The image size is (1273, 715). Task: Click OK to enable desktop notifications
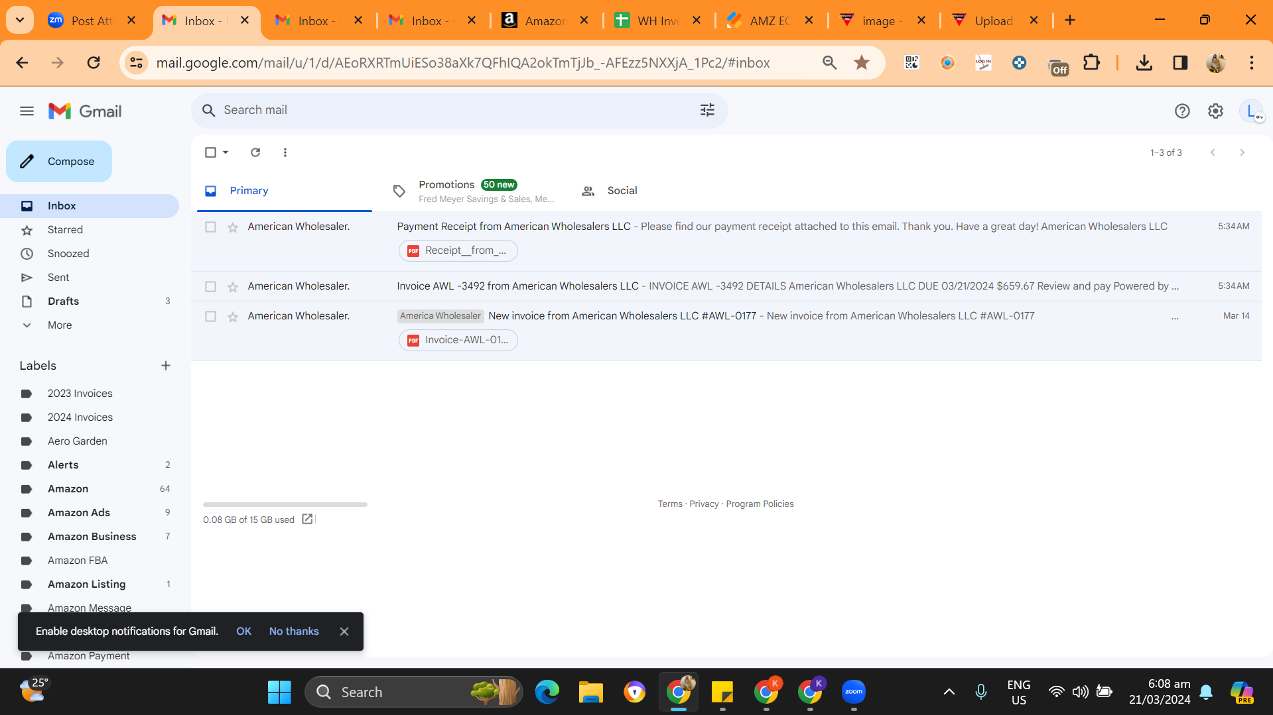[x=243, y=632]
